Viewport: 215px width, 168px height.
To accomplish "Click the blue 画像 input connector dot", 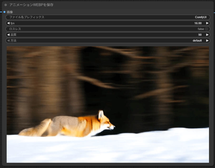I will [4, 12].
